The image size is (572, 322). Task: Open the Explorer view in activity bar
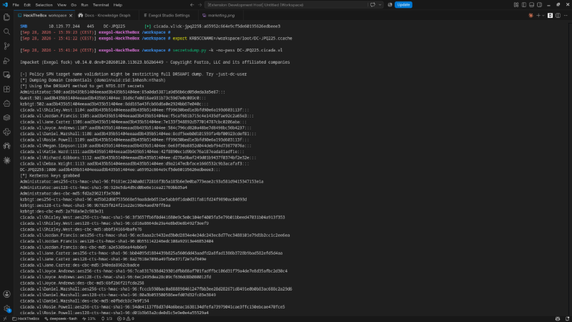pos(6,17)
